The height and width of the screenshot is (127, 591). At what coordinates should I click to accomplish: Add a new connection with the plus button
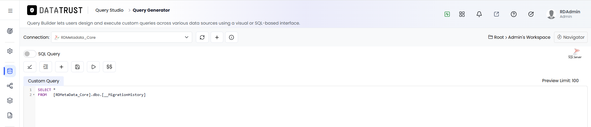pos(217,37)
